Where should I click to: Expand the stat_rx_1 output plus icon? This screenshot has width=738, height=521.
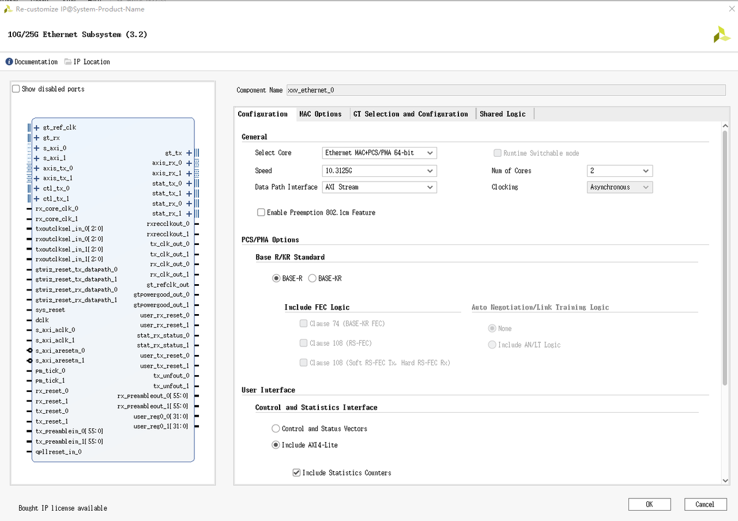coord(189,214)
